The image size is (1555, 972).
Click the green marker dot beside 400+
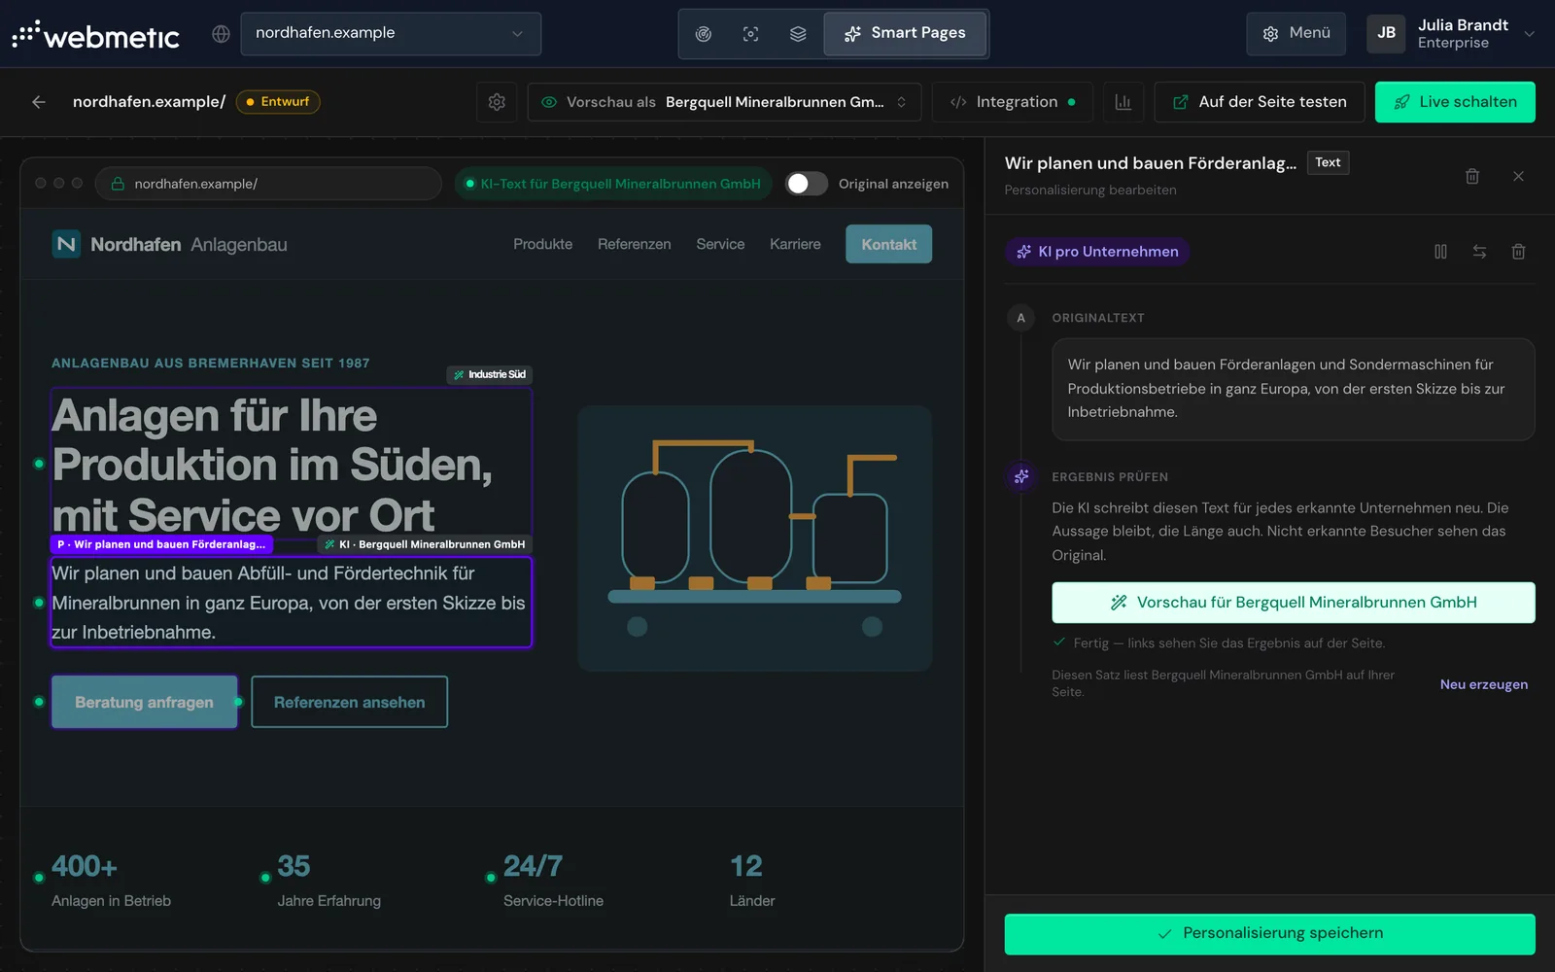tap(39, 878)
